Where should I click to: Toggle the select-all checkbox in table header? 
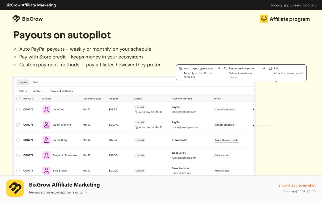[x=18, y=99]
